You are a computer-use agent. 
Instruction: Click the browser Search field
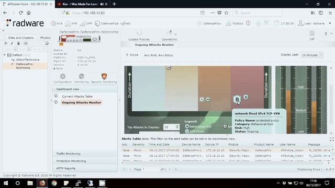tap(258, 13)
